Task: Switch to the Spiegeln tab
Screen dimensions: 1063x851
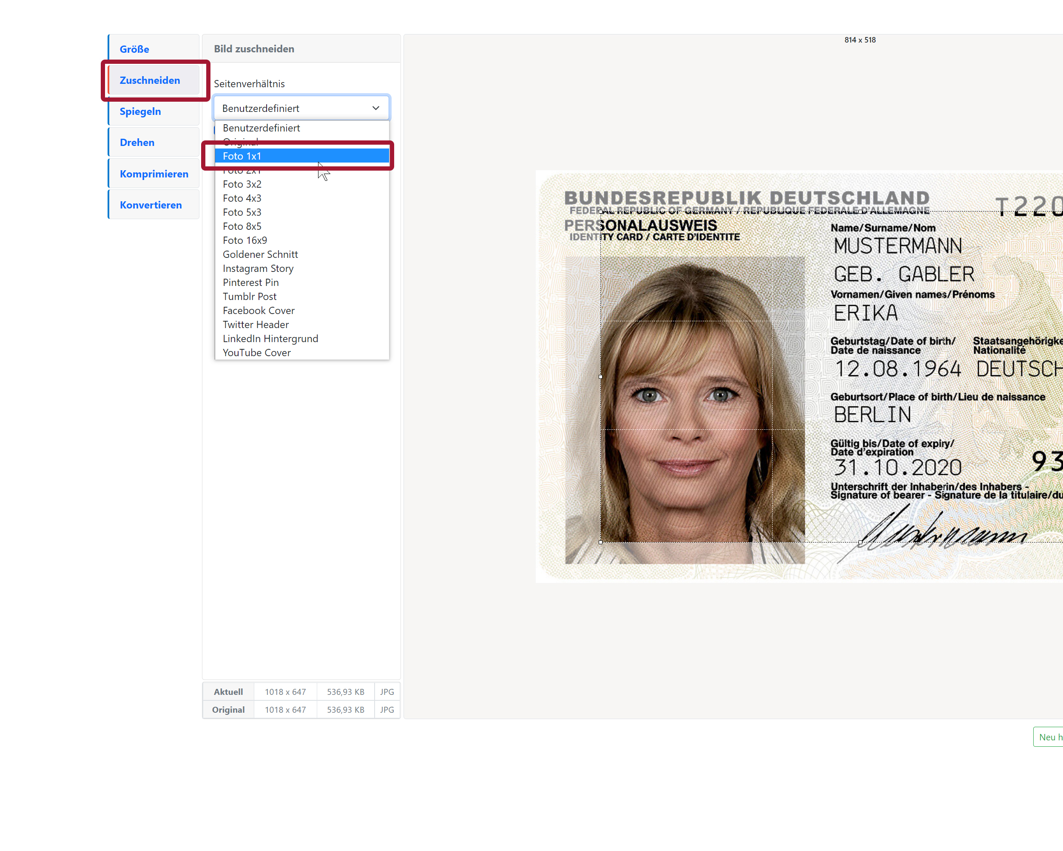Action: tap(140, 111)
